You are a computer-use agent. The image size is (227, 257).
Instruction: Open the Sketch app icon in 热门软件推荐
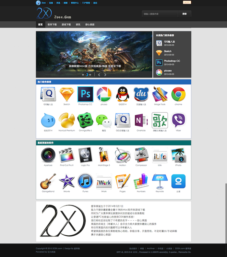[66, 95]
